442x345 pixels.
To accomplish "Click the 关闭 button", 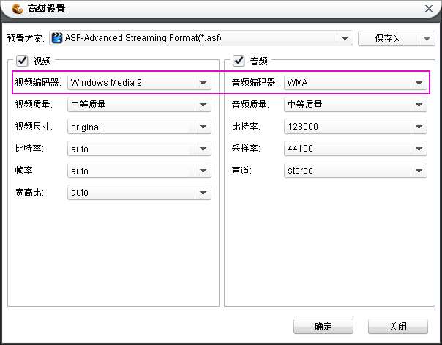I will coord(398,327).
